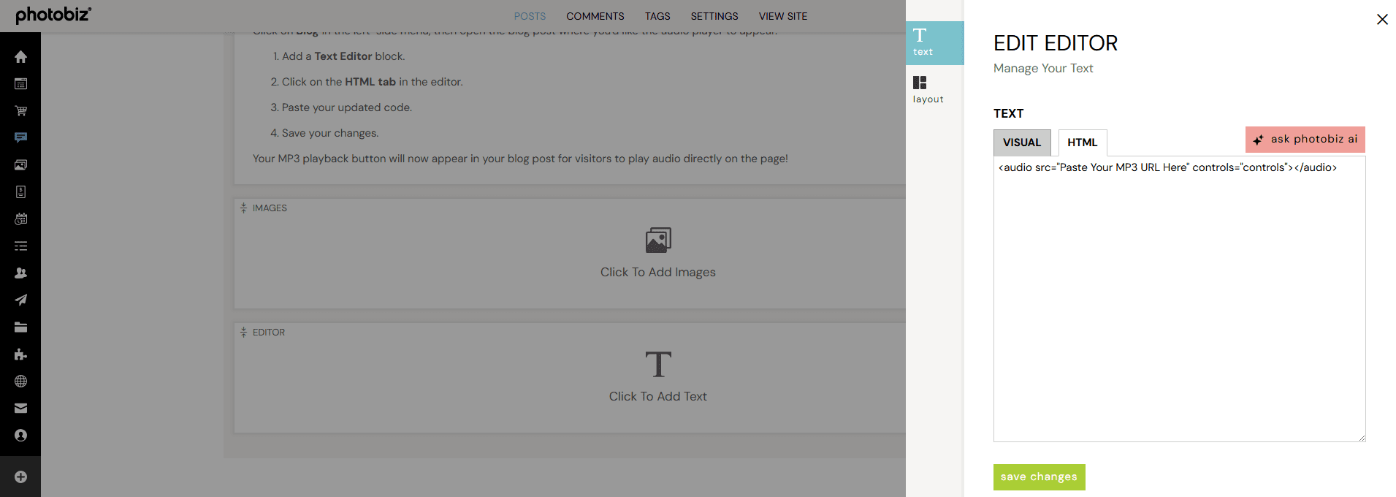This screenshot has height=497, width=1396.
Task: Click the 'Click on the HTML tab' step
Action: tap(373, 82)
